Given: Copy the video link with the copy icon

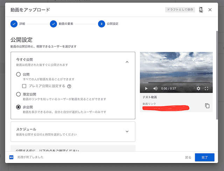Looking at the screenshot, I should click(x=207, y=106).
